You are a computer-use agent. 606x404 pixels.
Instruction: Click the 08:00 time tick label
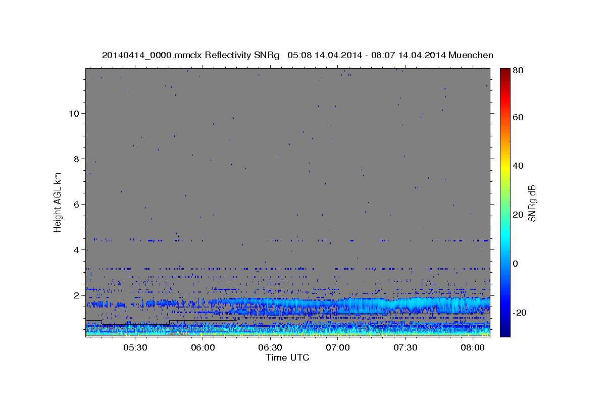coord(473,347)
